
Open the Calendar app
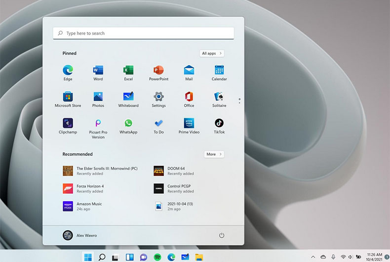click(219, 73)
